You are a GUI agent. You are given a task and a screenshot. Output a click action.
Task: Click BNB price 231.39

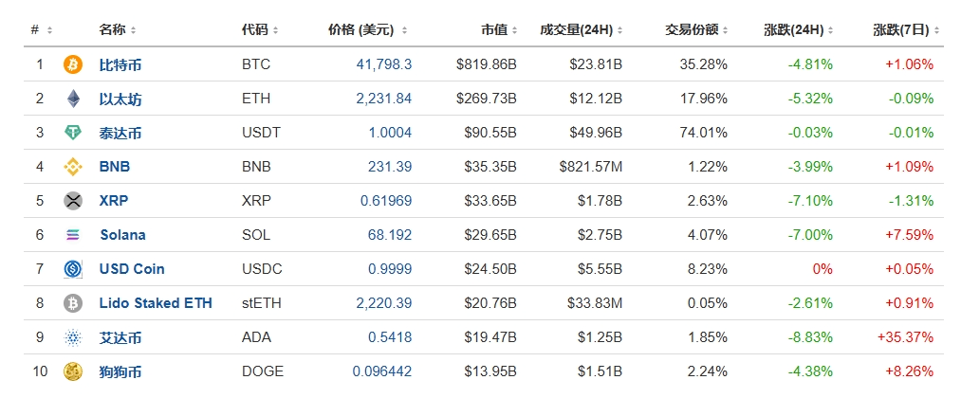coord(391,167)
